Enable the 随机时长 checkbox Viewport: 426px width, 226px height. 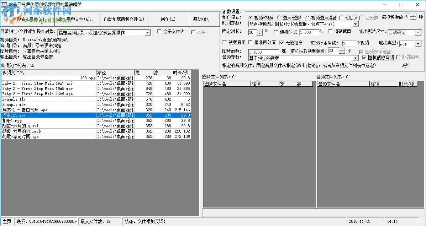[x=276, y=32]
